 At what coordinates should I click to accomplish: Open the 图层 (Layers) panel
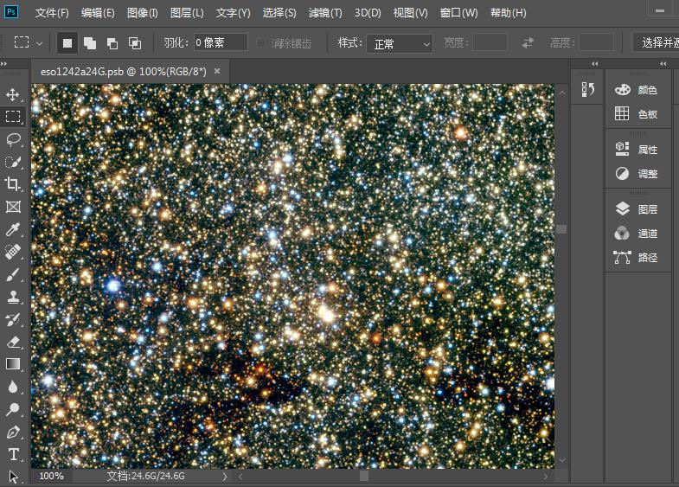[x=637, y=209]
